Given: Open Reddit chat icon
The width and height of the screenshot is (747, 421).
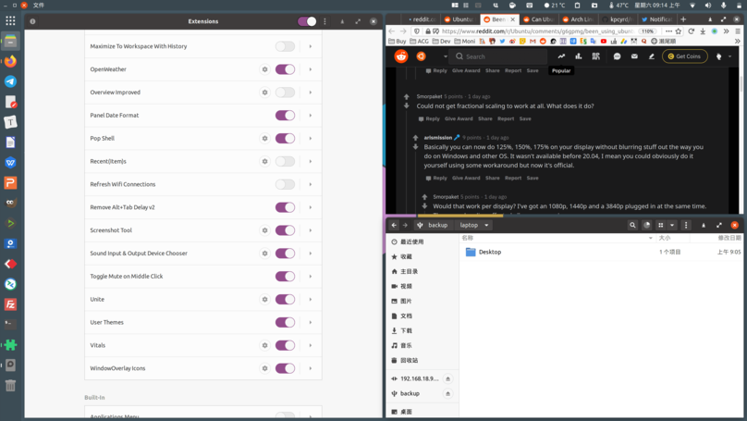Looking at the screenshot, I should [617, 56].
